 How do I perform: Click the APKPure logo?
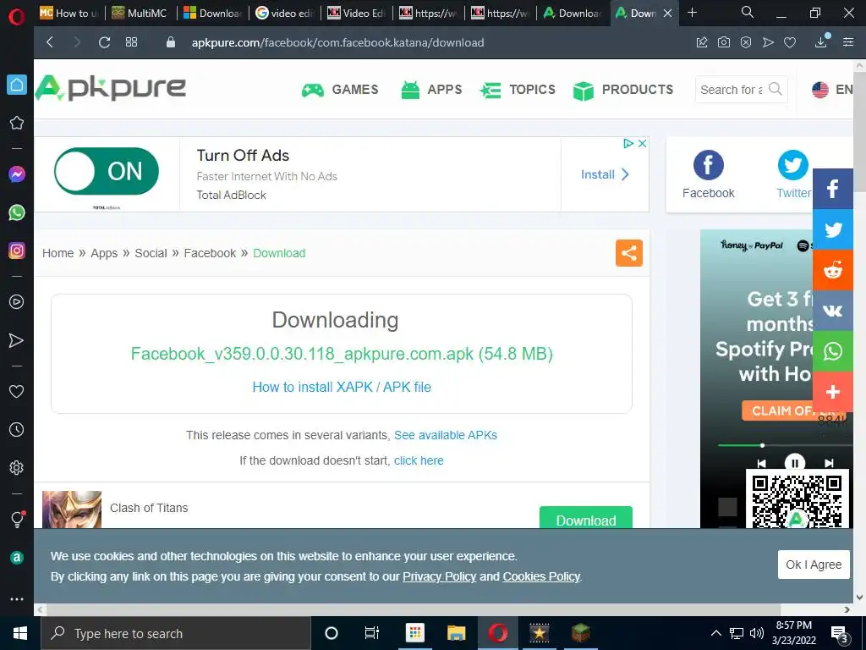click(111, 88)
